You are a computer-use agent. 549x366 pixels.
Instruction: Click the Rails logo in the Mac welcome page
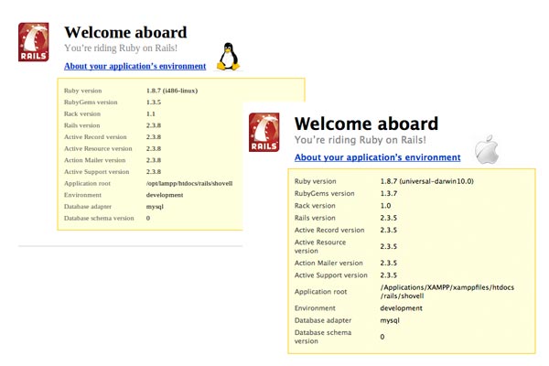[x=264, y=133]
